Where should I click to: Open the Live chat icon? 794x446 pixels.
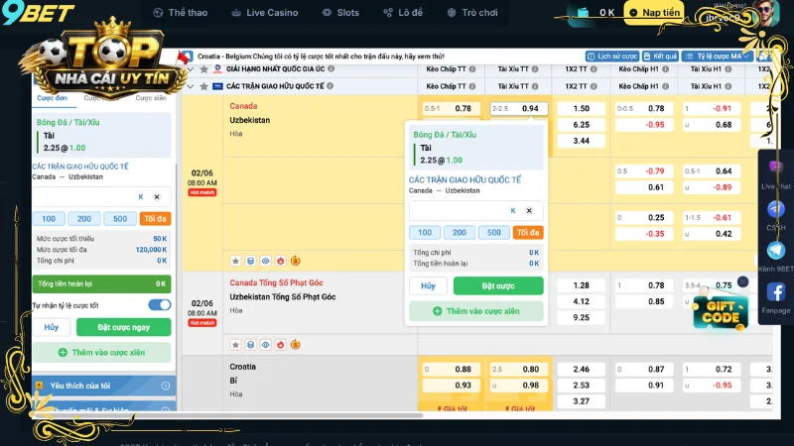click(776, 168)
